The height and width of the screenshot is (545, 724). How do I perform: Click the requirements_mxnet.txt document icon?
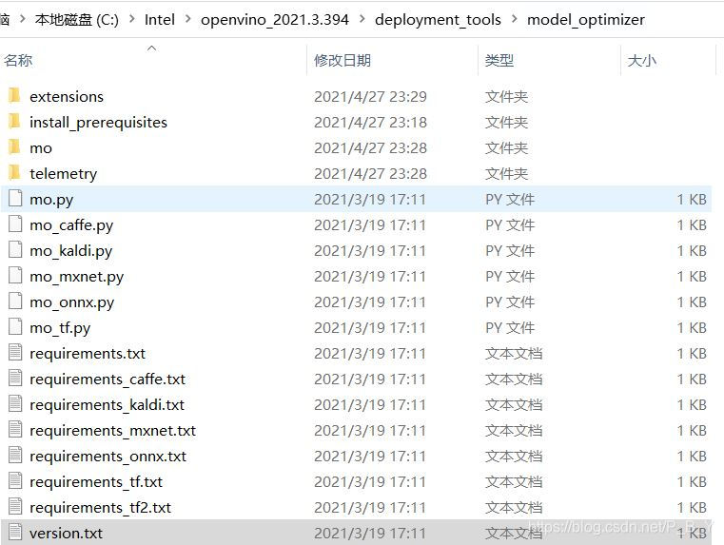[x=15, y=430]
